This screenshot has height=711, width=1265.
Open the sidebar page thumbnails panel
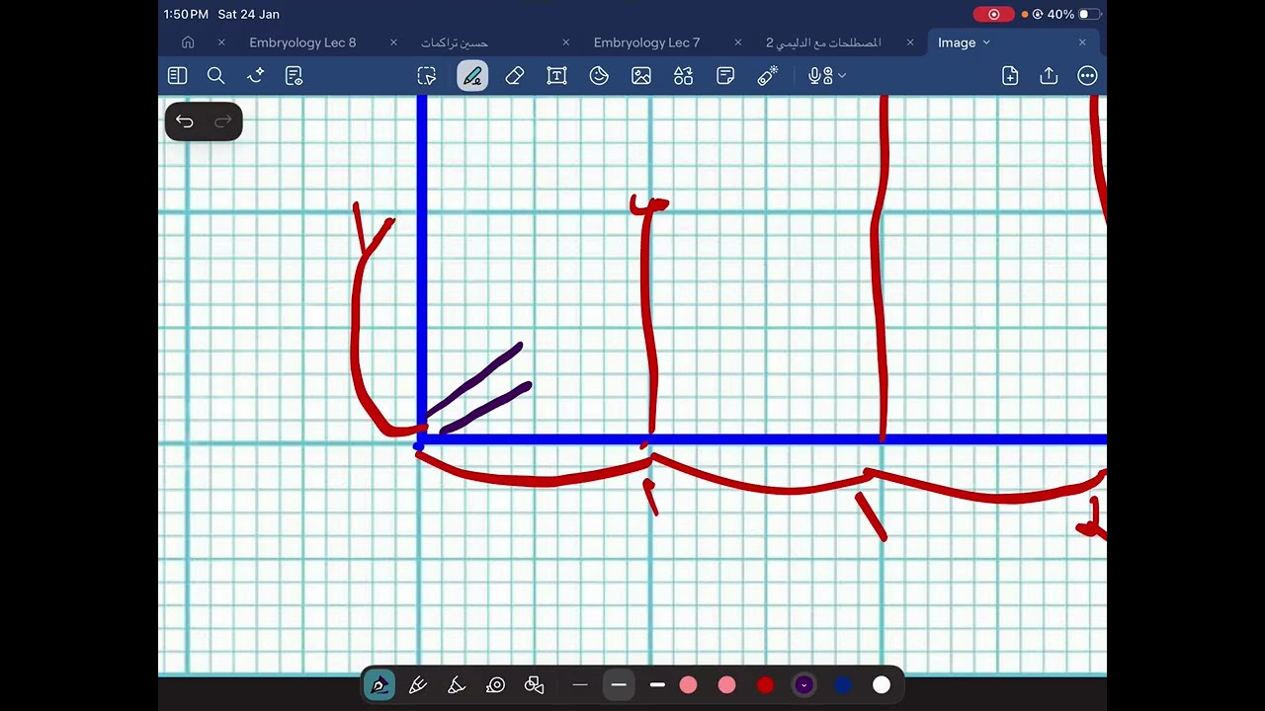click(x=177, y=76)
